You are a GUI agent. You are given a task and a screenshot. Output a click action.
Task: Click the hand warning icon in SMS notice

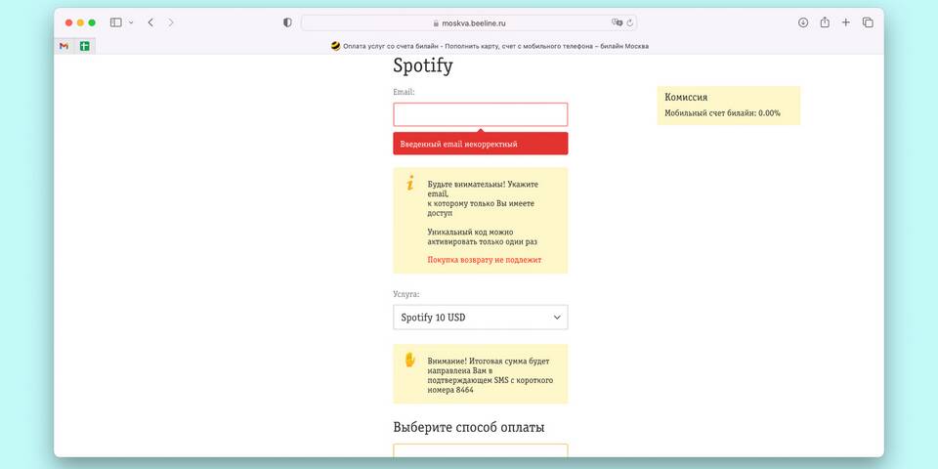pyautogui.click(x=410, y=360)
